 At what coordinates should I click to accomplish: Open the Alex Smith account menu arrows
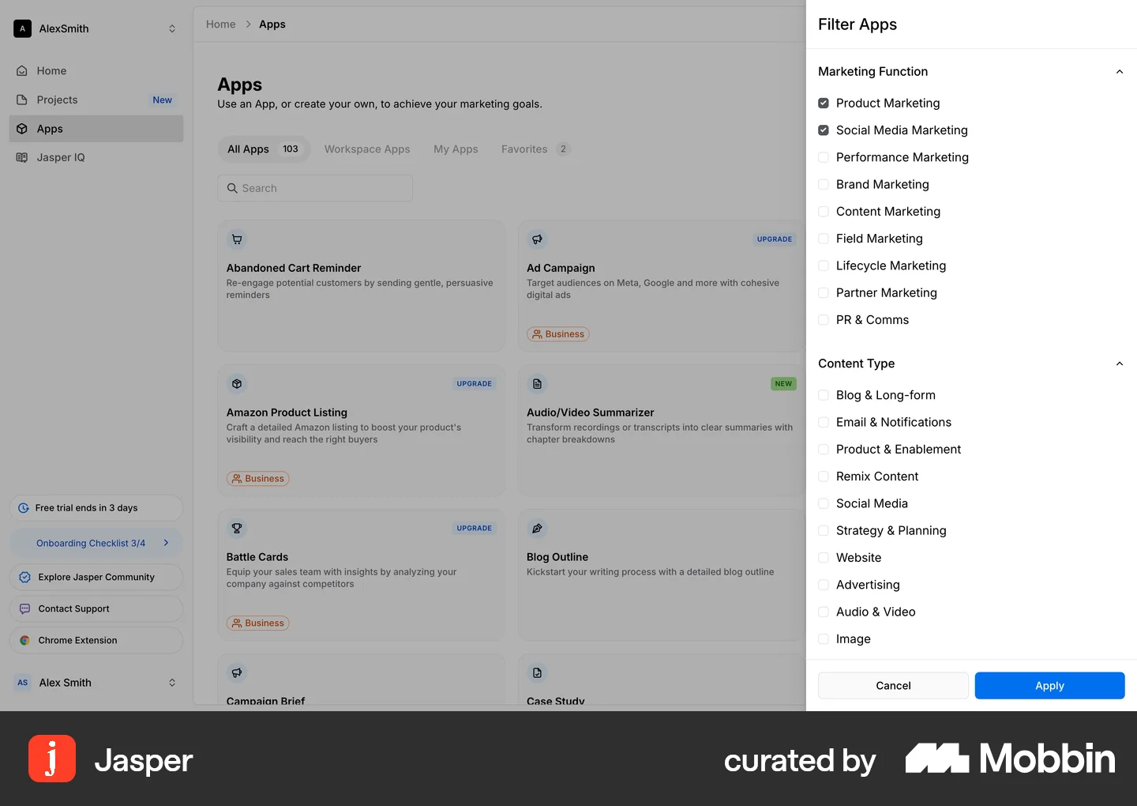[x=172, y=683]
